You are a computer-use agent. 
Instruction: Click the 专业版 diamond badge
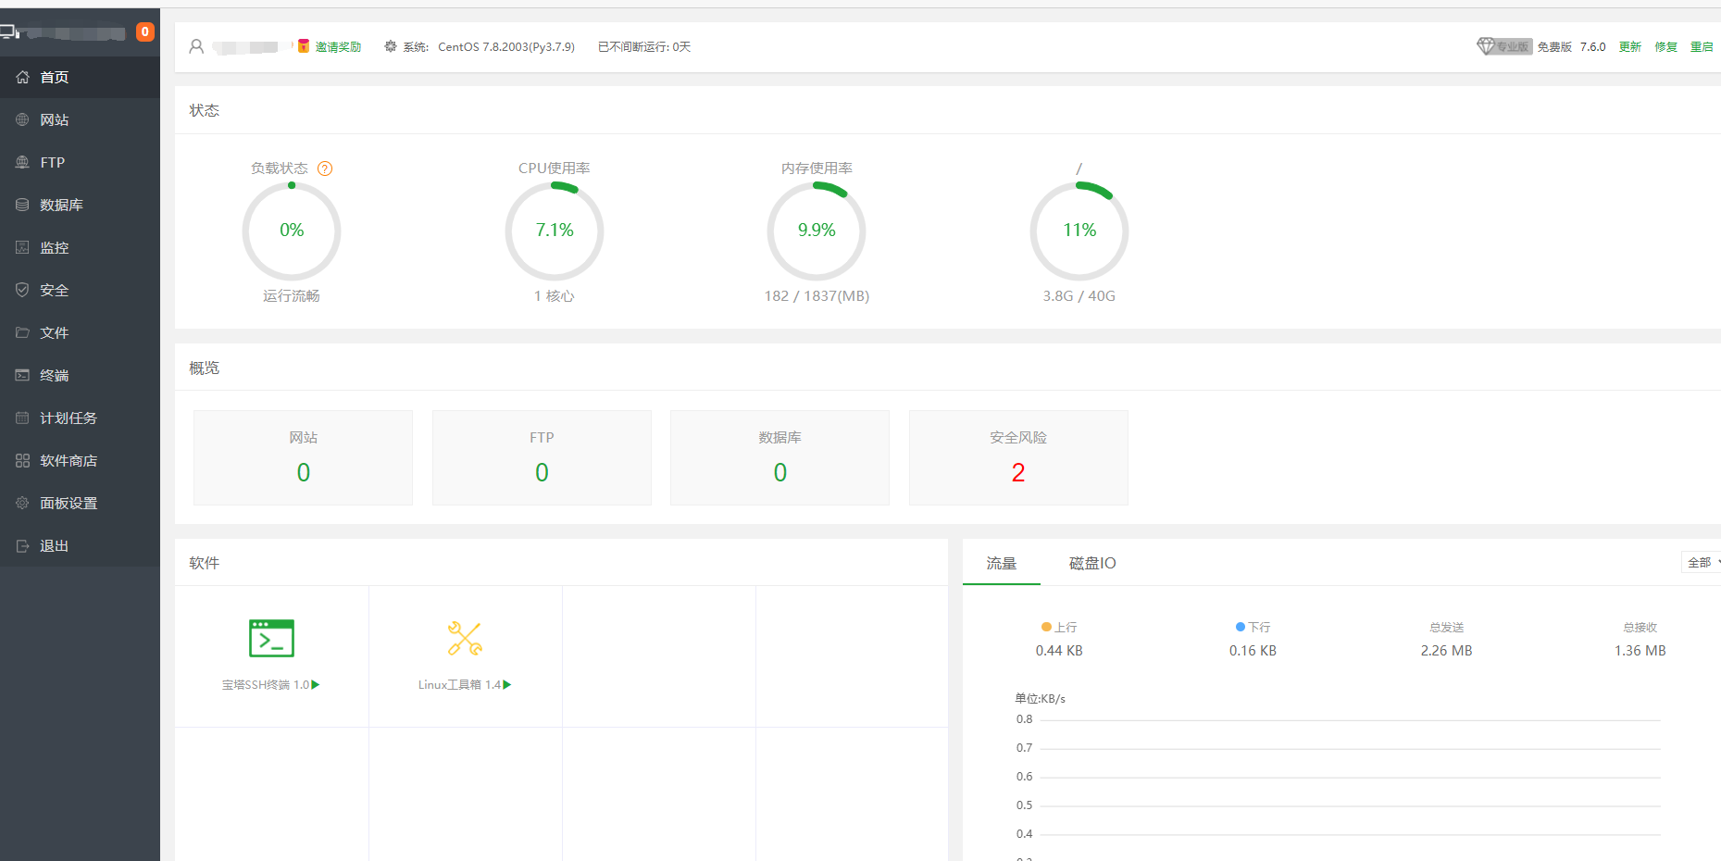1504,46
